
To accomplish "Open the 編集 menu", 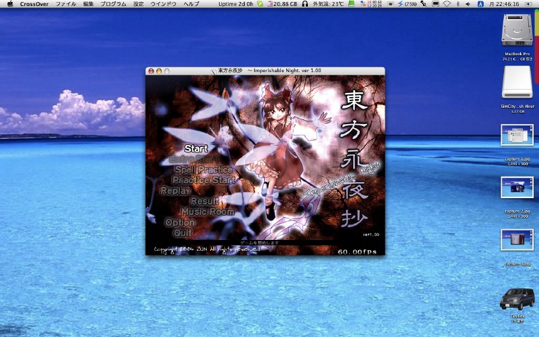I will pos(88,4).
